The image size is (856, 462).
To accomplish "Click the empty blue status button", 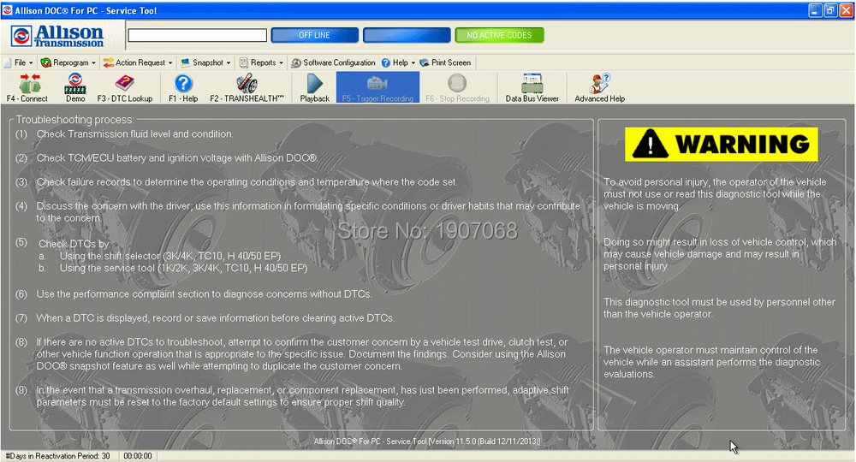I will 407,35.
